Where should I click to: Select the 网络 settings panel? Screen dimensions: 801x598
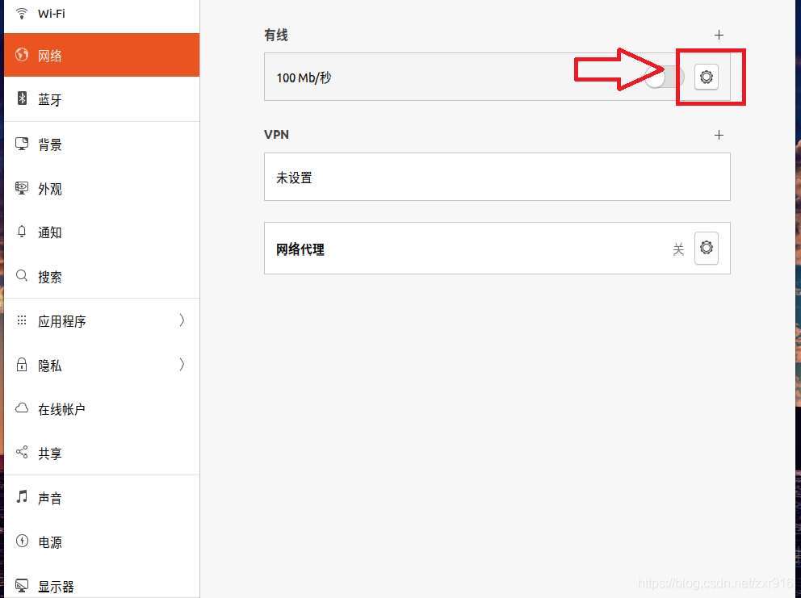point(102,55)
